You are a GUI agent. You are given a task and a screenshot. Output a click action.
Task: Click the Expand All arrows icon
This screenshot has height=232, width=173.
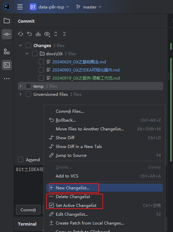pyautogui.click(x=56, y=34)
